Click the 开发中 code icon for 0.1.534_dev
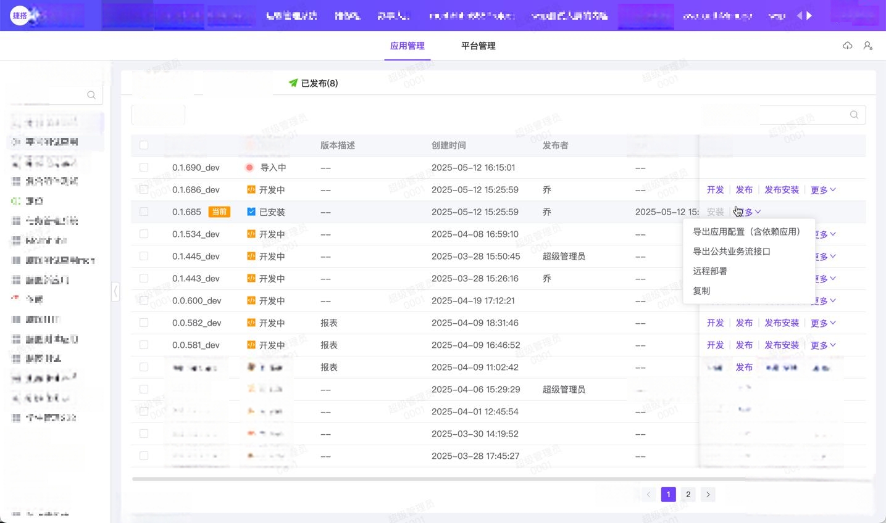886x523 pixels. [x=251, y=234]
